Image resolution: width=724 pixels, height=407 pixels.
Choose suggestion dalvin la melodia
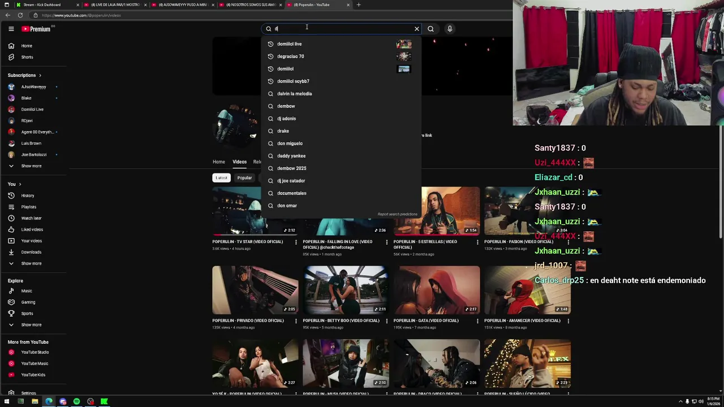[x=341, y=94]
